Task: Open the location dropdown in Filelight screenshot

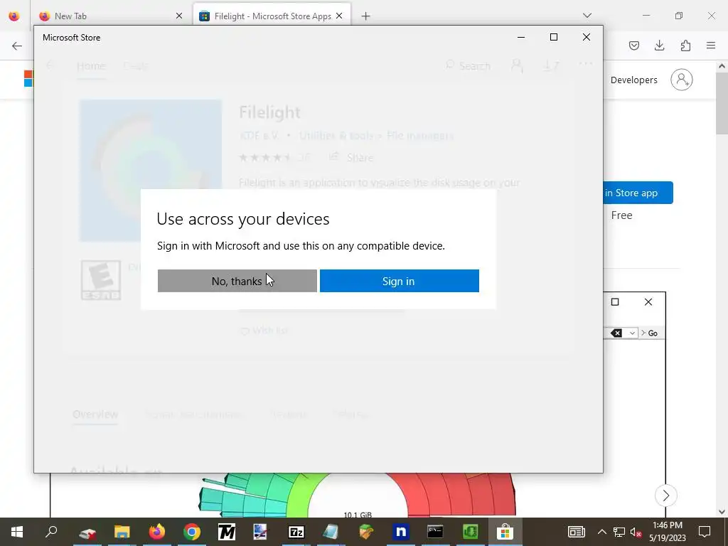Action: (x=632, y=333)
